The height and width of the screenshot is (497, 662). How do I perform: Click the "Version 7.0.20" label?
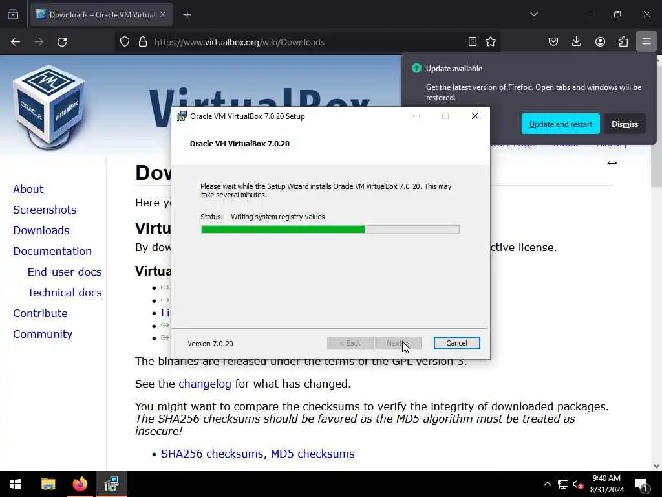coord(210,344)
